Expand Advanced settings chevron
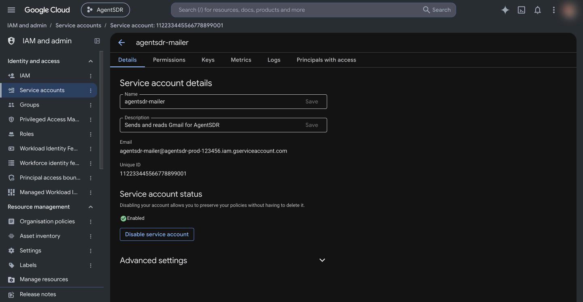 tap(322, 260)
